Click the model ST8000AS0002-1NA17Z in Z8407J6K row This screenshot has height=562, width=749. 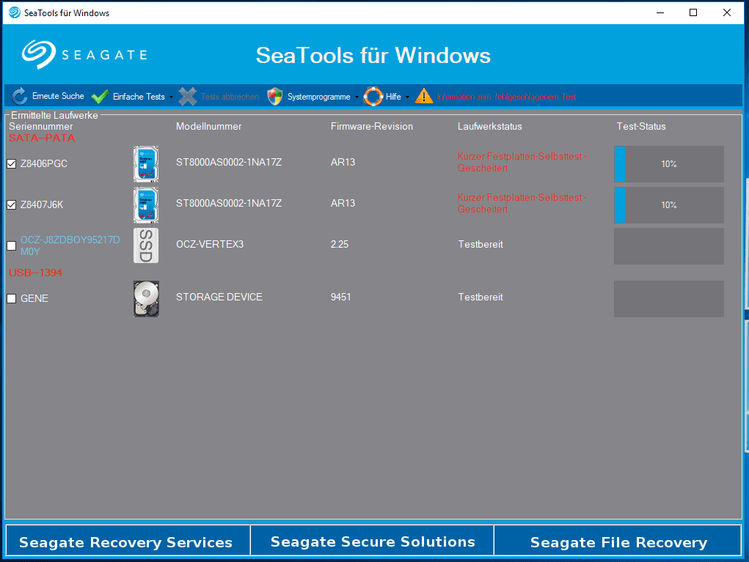point(229,203)
